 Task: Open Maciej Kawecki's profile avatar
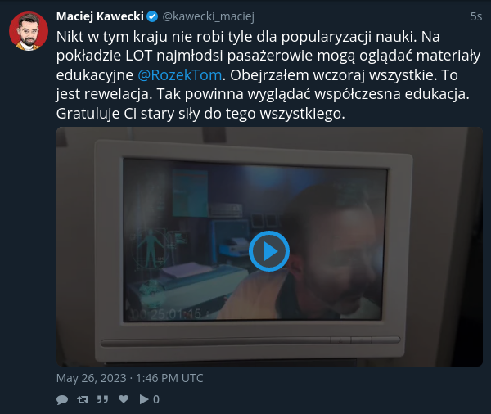tap(29, 31)
